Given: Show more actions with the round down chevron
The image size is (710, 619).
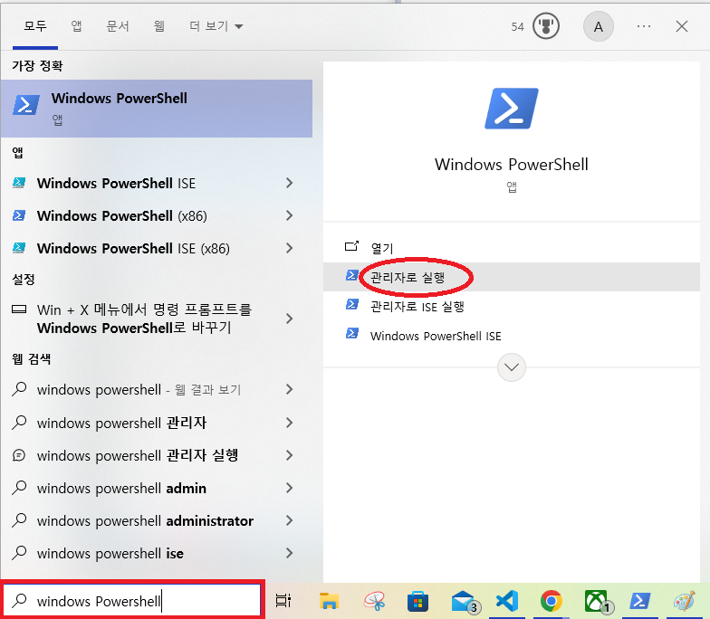Looking at the screenshot, I should [511, 367].
